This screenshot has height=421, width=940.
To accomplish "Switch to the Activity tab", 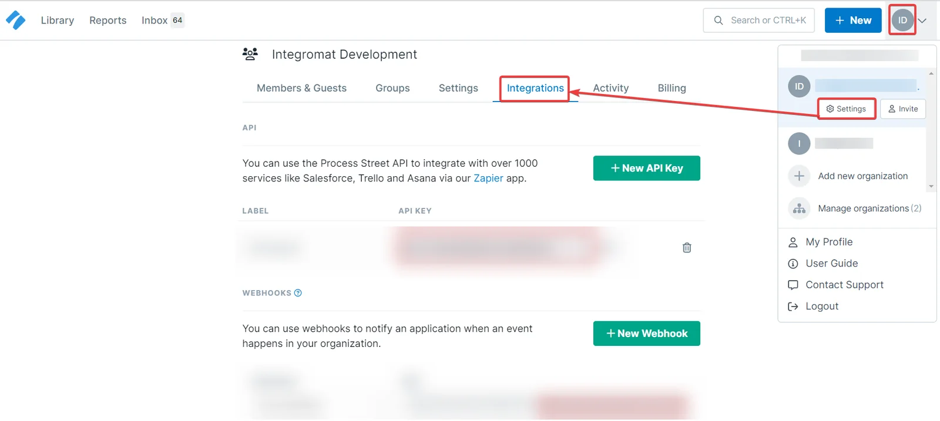I will tap(610, 88).
